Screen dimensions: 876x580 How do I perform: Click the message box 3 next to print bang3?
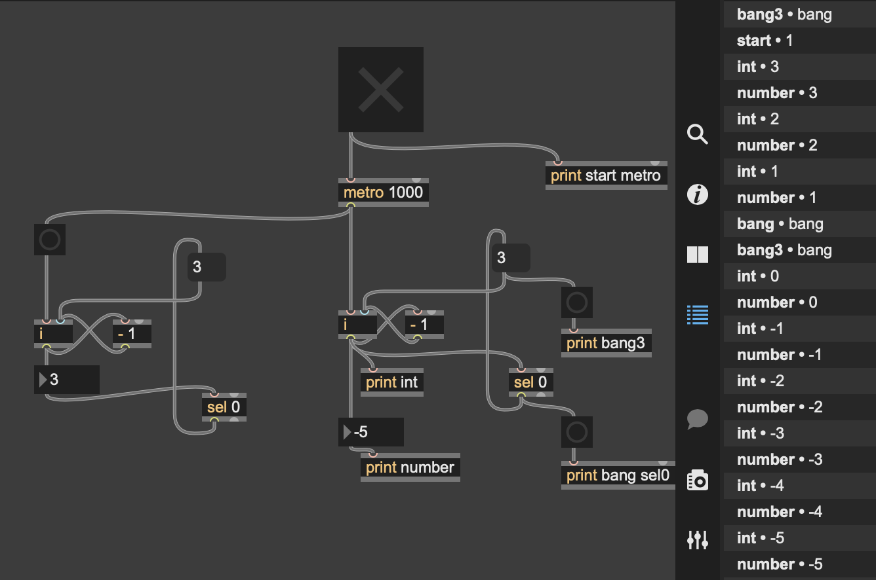click(510, 258)
